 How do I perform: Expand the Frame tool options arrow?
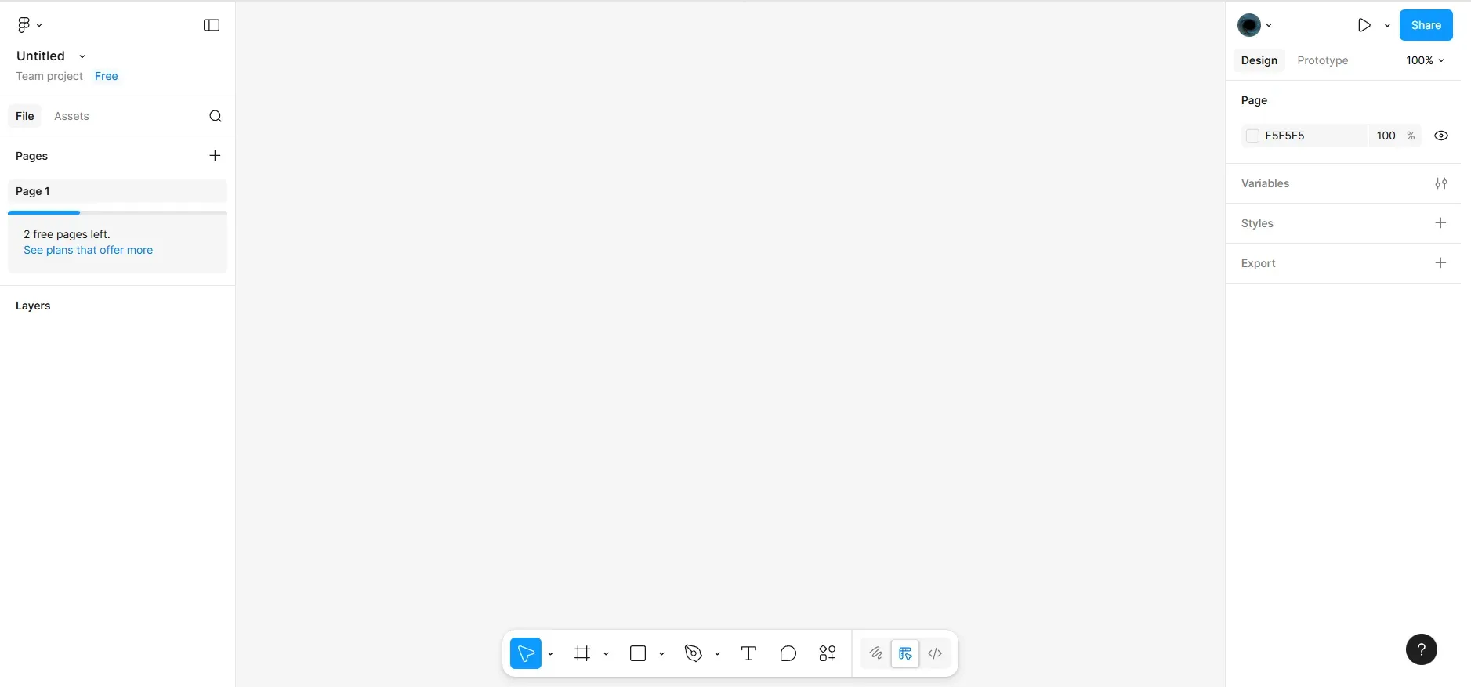pos(606,654)
